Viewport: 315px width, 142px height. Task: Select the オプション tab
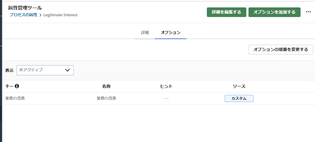point(170,32)
